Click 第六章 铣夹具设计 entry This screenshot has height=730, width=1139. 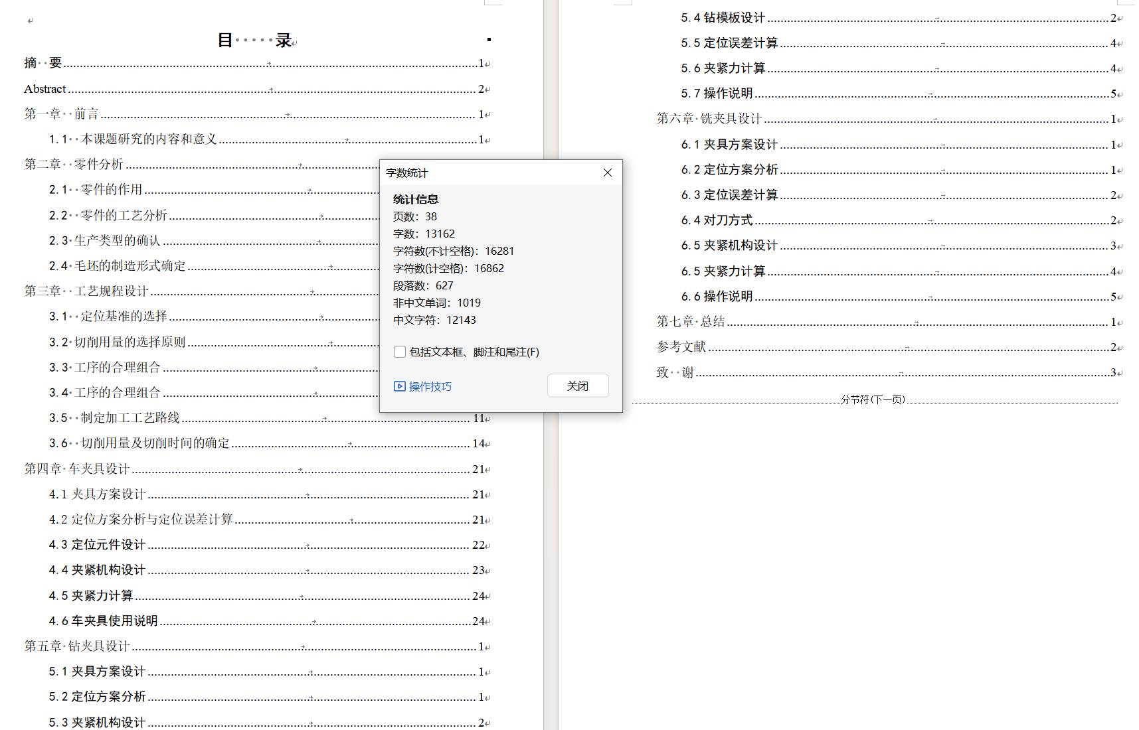pos(889,119)
